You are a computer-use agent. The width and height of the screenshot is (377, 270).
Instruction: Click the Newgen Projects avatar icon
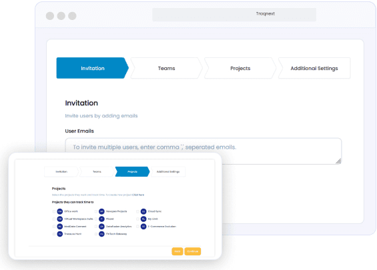[x=101, y=211]
